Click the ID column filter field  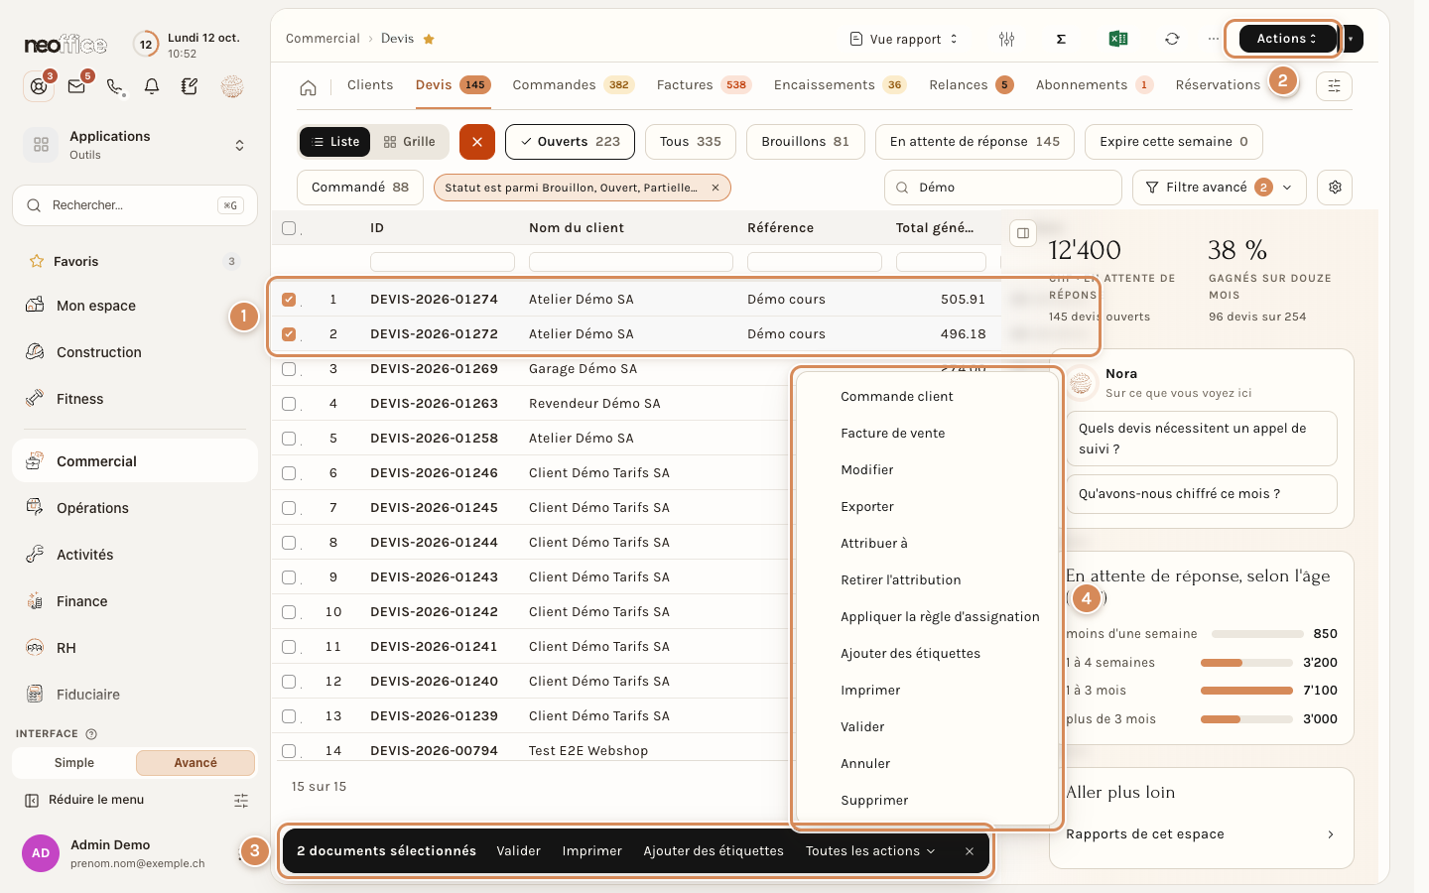coord(443,262)
